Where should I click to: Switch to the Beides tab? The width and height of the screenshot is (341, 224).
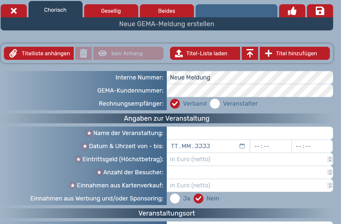point(166,11)
